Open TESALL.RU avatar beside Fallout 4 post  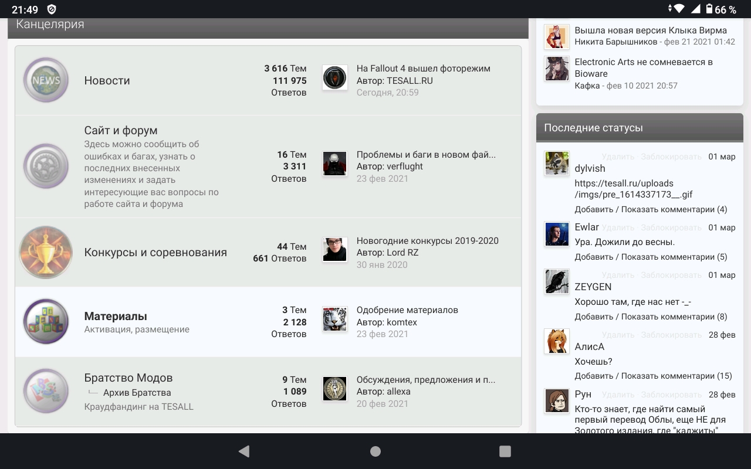pos(335,77)
